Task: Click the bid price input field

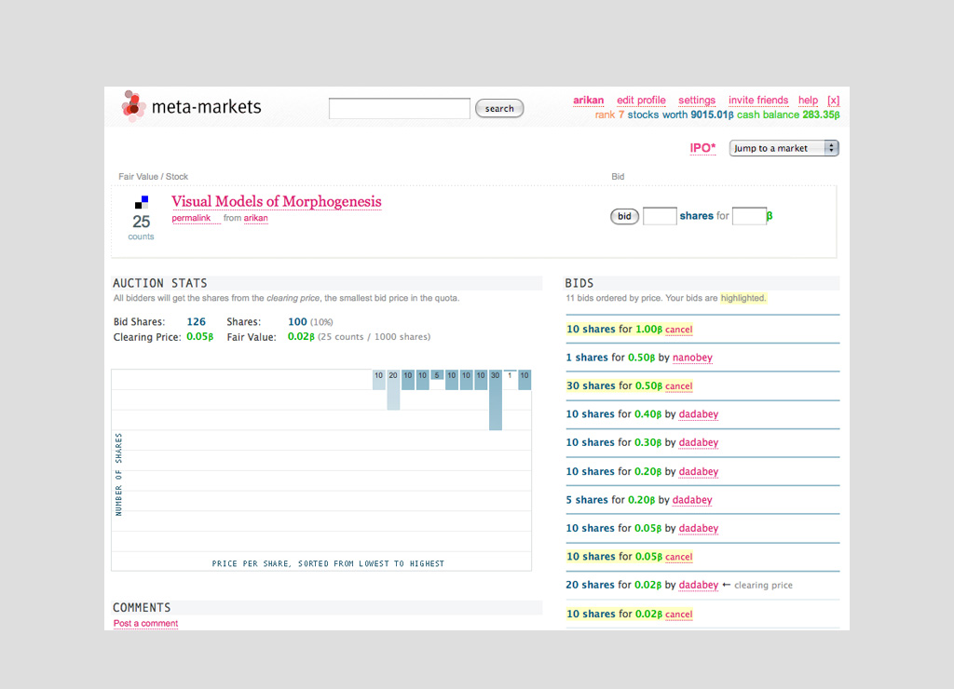Action: pos(748,216)
